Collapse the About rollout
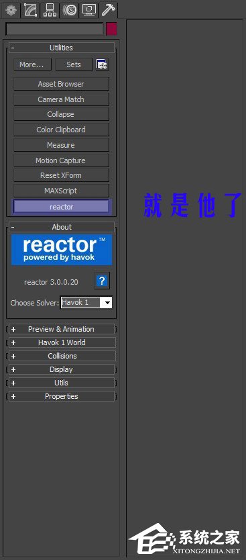246x560 pixels. click(x=61, y=227)
